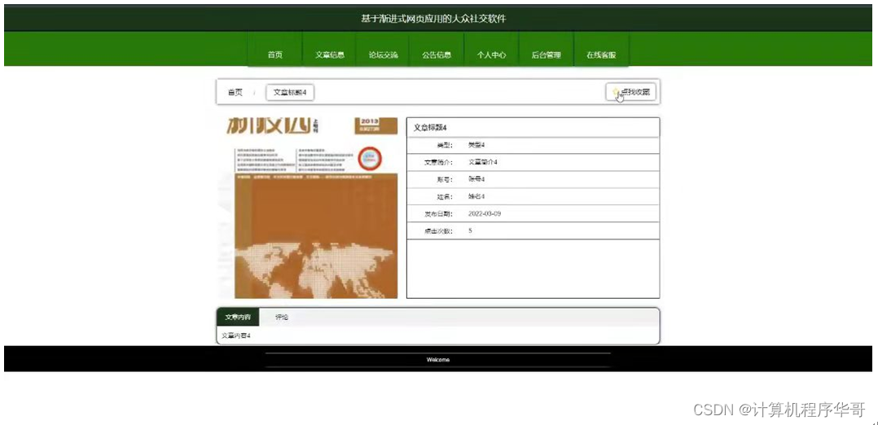Open the 论坛交流 navigation item

pyautogui.click(x=383, y=55)
